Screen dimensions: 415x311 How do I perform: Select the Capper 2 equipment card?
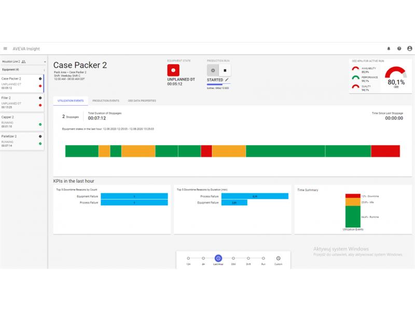pos(22,122)
